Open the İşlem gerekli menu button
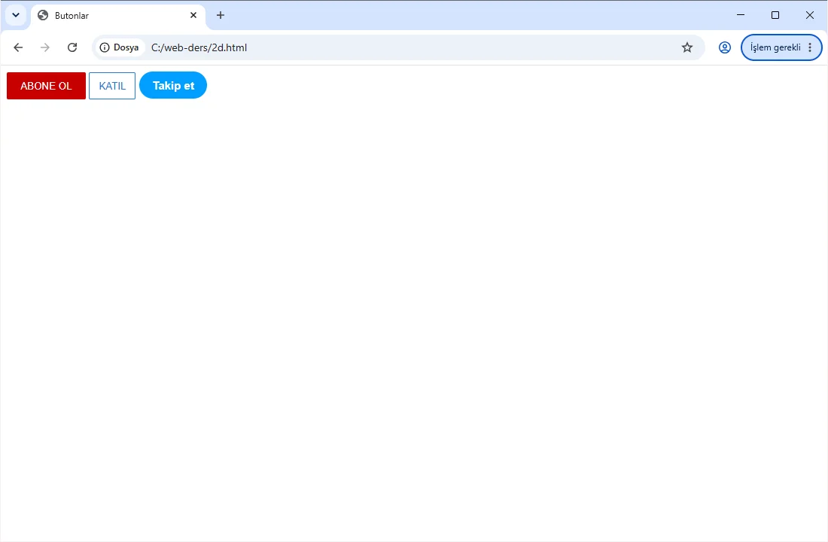Viewport: 828px width, 542px height. [x=781, y=47]
